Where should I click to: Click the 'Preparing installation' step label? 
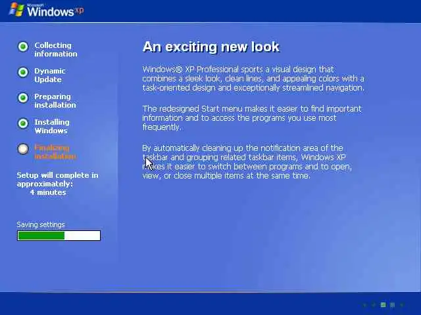55,100
